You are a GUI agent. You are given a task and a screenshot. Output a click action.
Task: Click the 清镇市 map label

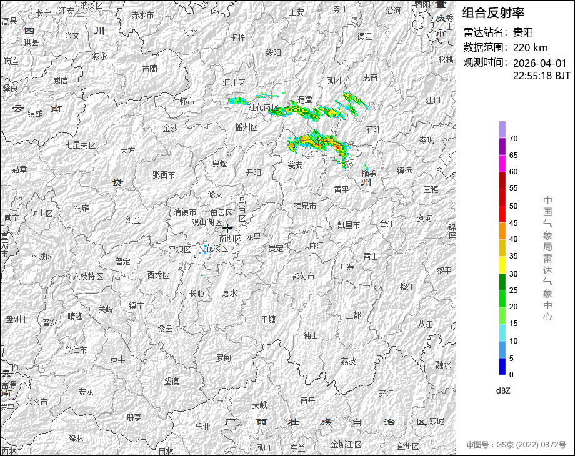coord(185,212)
